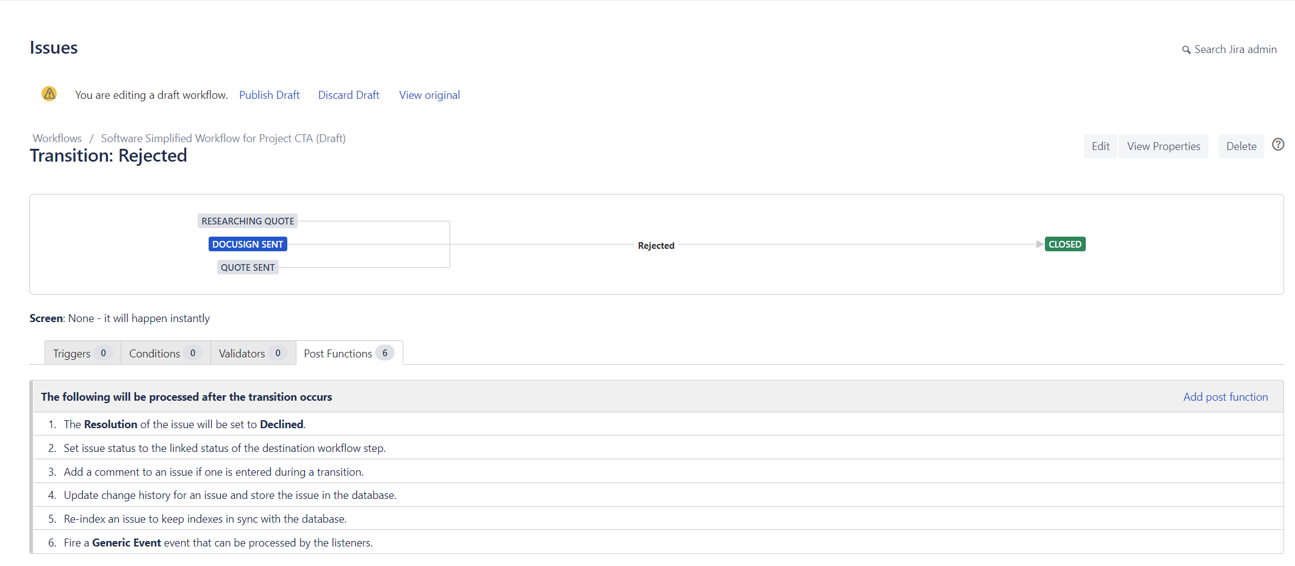The width and height of the screenshot is (1295, 566).
Task: Select the DOCUSIGN SENT status in the diagram
Action: click(248, 245)
